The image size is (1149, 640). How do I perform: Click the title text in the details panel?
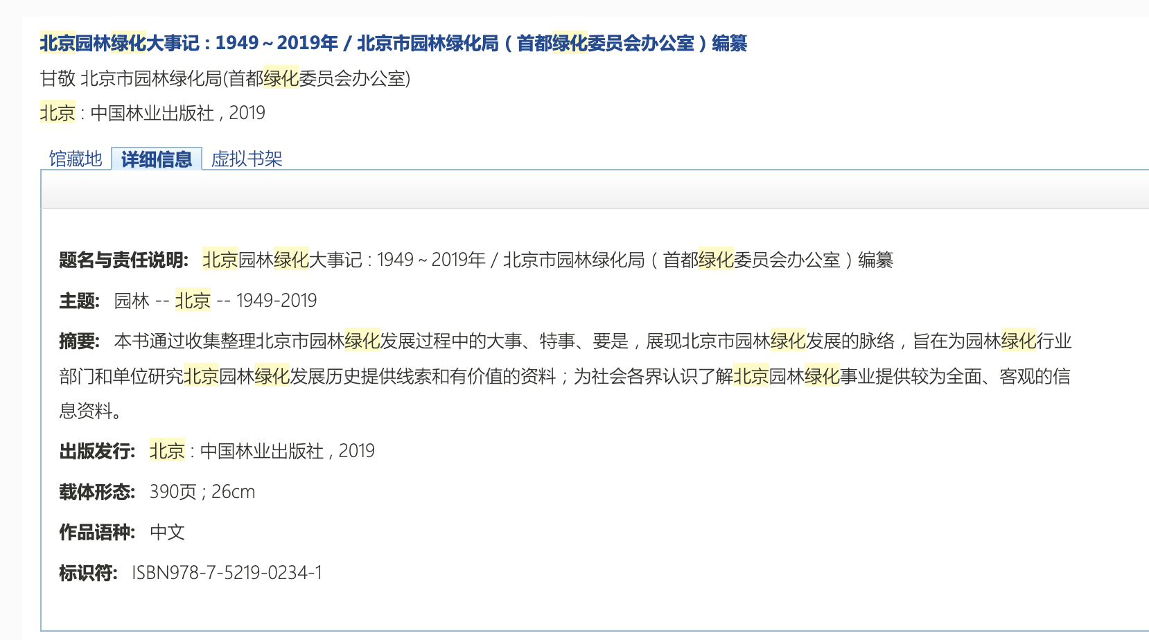point(547,260)
